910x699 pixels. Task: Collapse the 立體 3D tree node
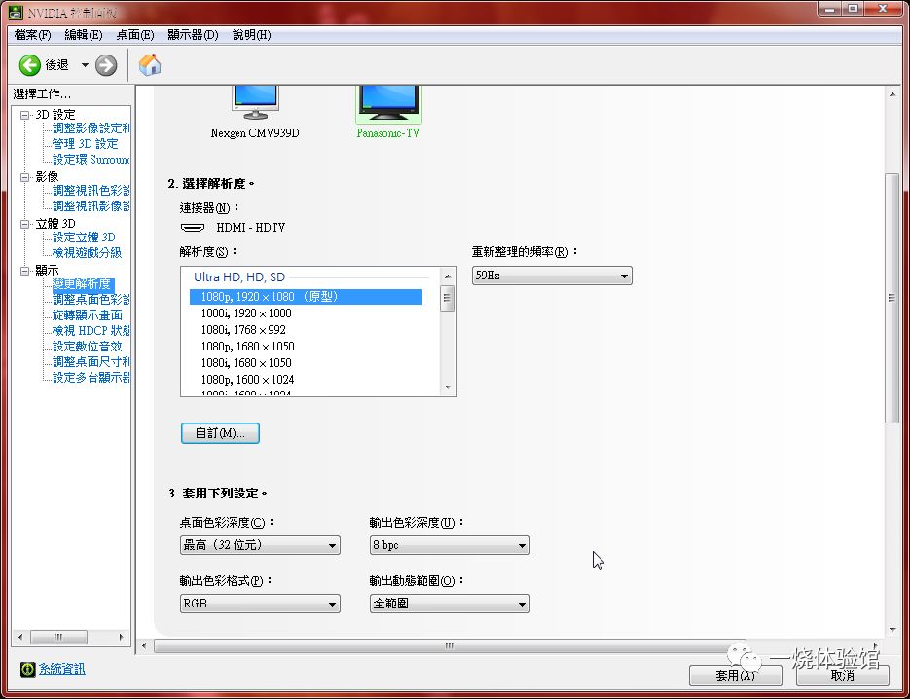[x=24, y=224]
